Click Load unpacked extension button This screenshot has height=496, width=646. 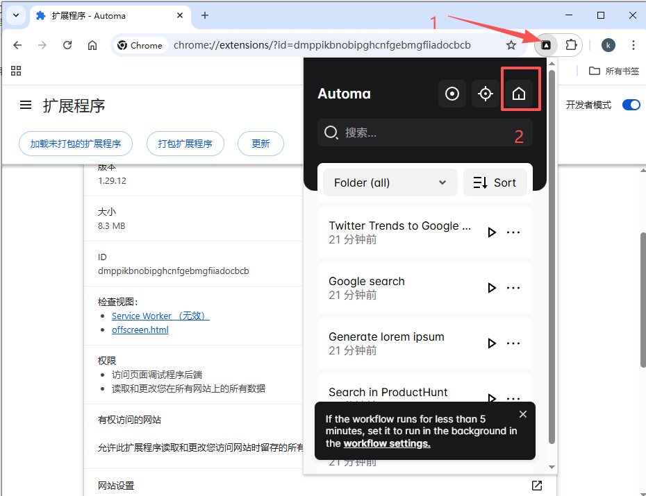(76, 144)
